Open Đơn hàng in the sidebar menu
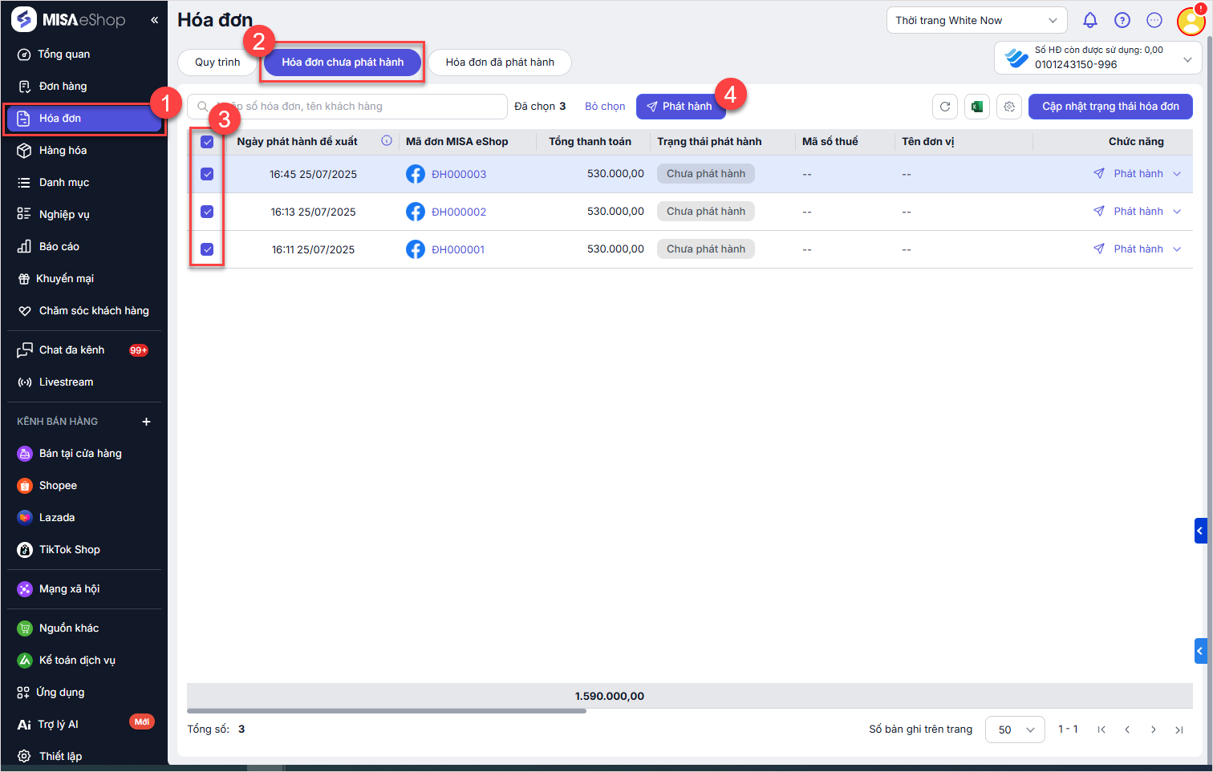The width and height of the screenshot is (1213, 772). tap(63, 87)
